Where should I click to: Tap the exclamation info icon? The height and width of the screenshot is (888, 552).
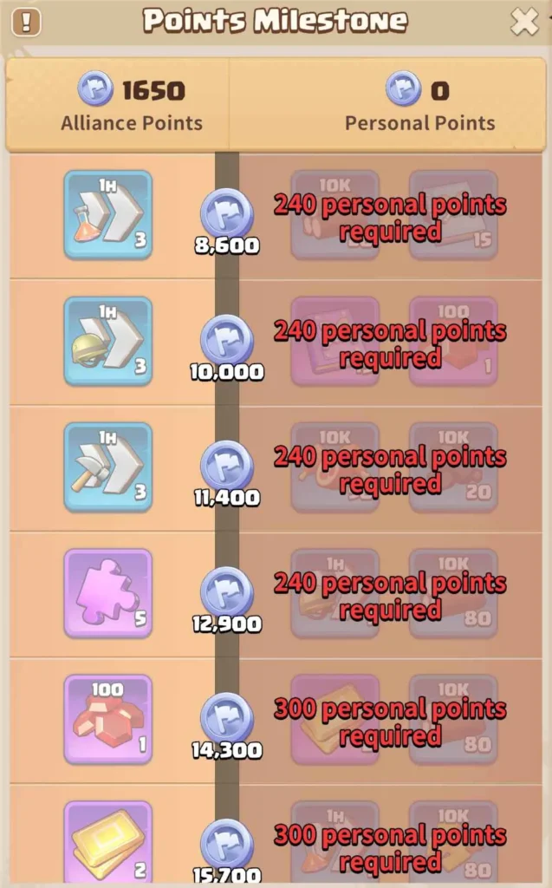click(x=26, y=22)
